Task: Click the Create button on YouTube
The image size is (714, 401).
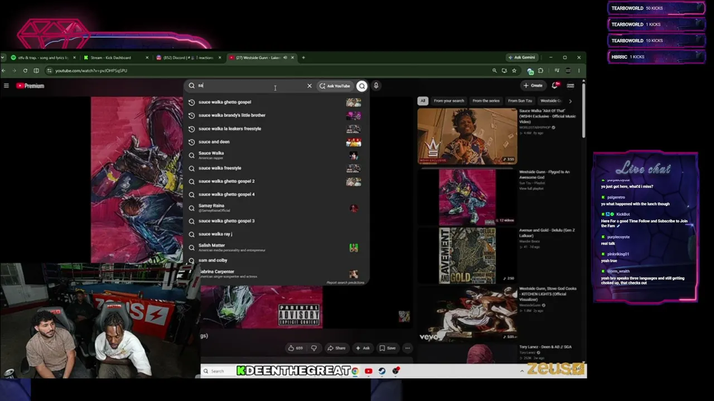Action: pyautogui.click(x=533, y=86)
